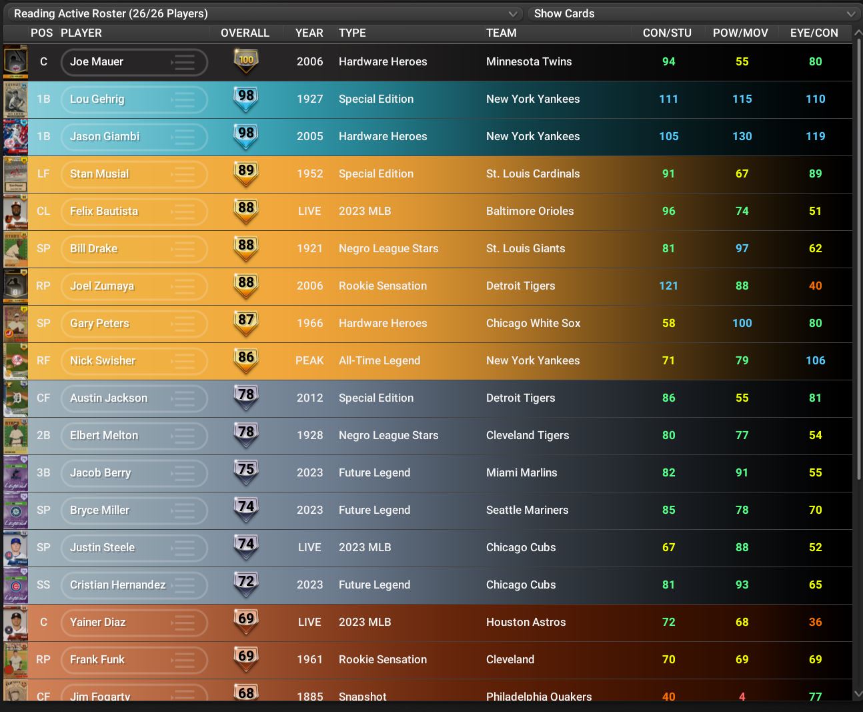Click Joe Mauer's player card thumbnail
Screen dimensions: 863x712
(15, 62)
